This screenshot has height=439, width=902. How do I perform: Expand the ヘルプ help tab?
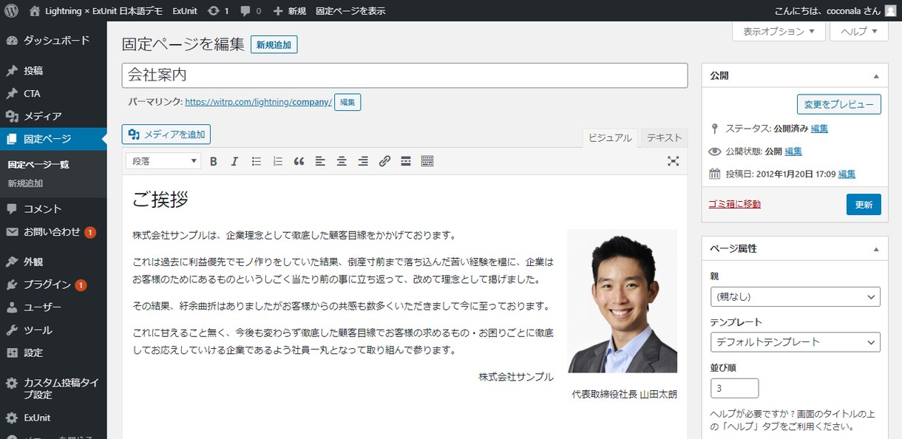tap(858, 32)
